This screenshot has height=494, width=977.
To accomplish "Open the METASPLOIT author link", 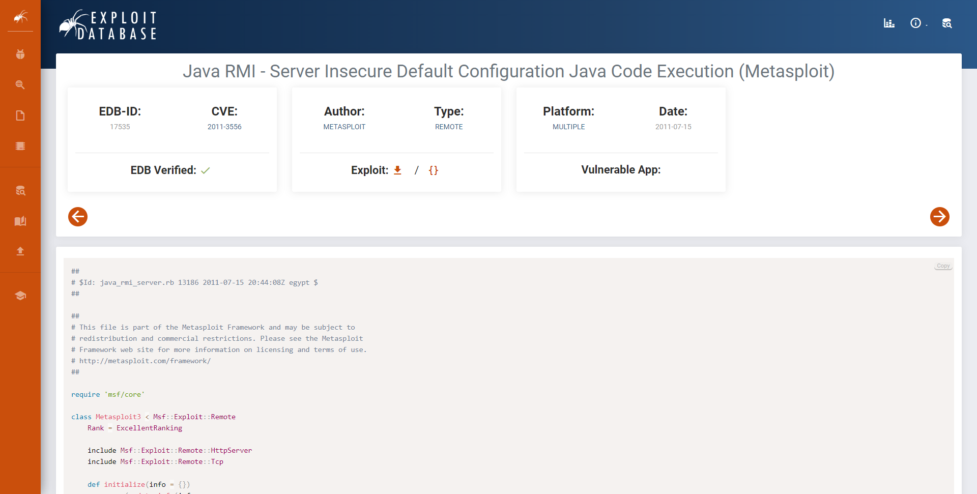I will 344,127.
